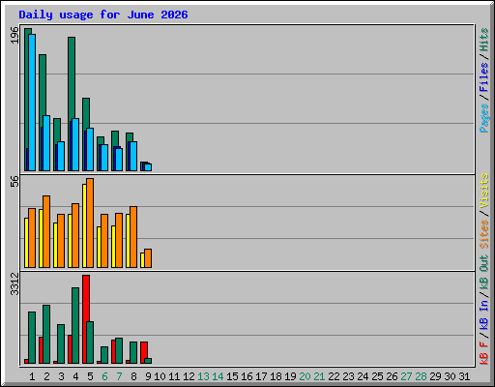Click the Pages legend label
This screenshot has width=495, height=387.
pyautogui.click(x=483, y=118)
